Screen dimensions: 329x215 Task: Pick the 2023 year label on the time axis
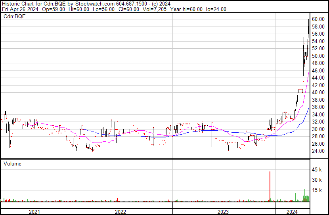coord(223,212)
